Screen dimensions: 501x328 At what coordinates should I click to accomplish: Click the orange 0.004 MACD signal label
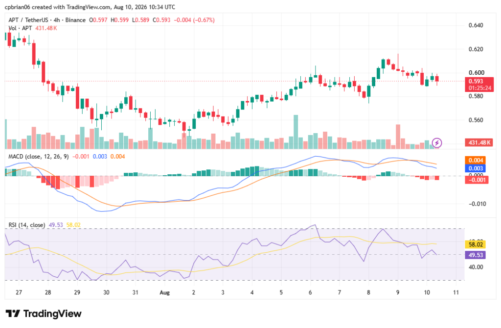(476, 160)
